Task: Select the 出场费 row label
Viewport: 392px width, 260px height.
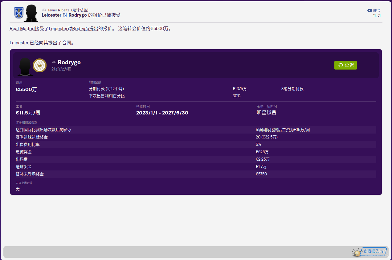Action: (x=22, y=159)
